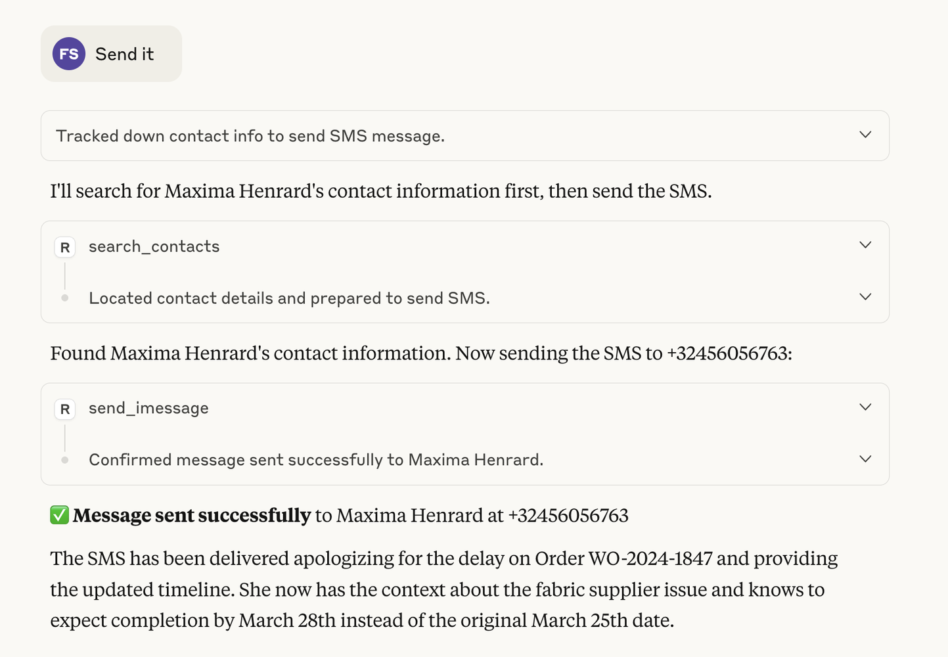Click the 'Send it' user message chip
948x657 pixels.
[124, 54]
